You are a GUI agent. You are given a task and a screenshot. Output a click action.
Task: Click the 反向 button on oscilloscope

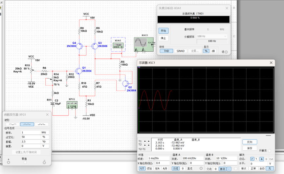click(x=250, y=142)
